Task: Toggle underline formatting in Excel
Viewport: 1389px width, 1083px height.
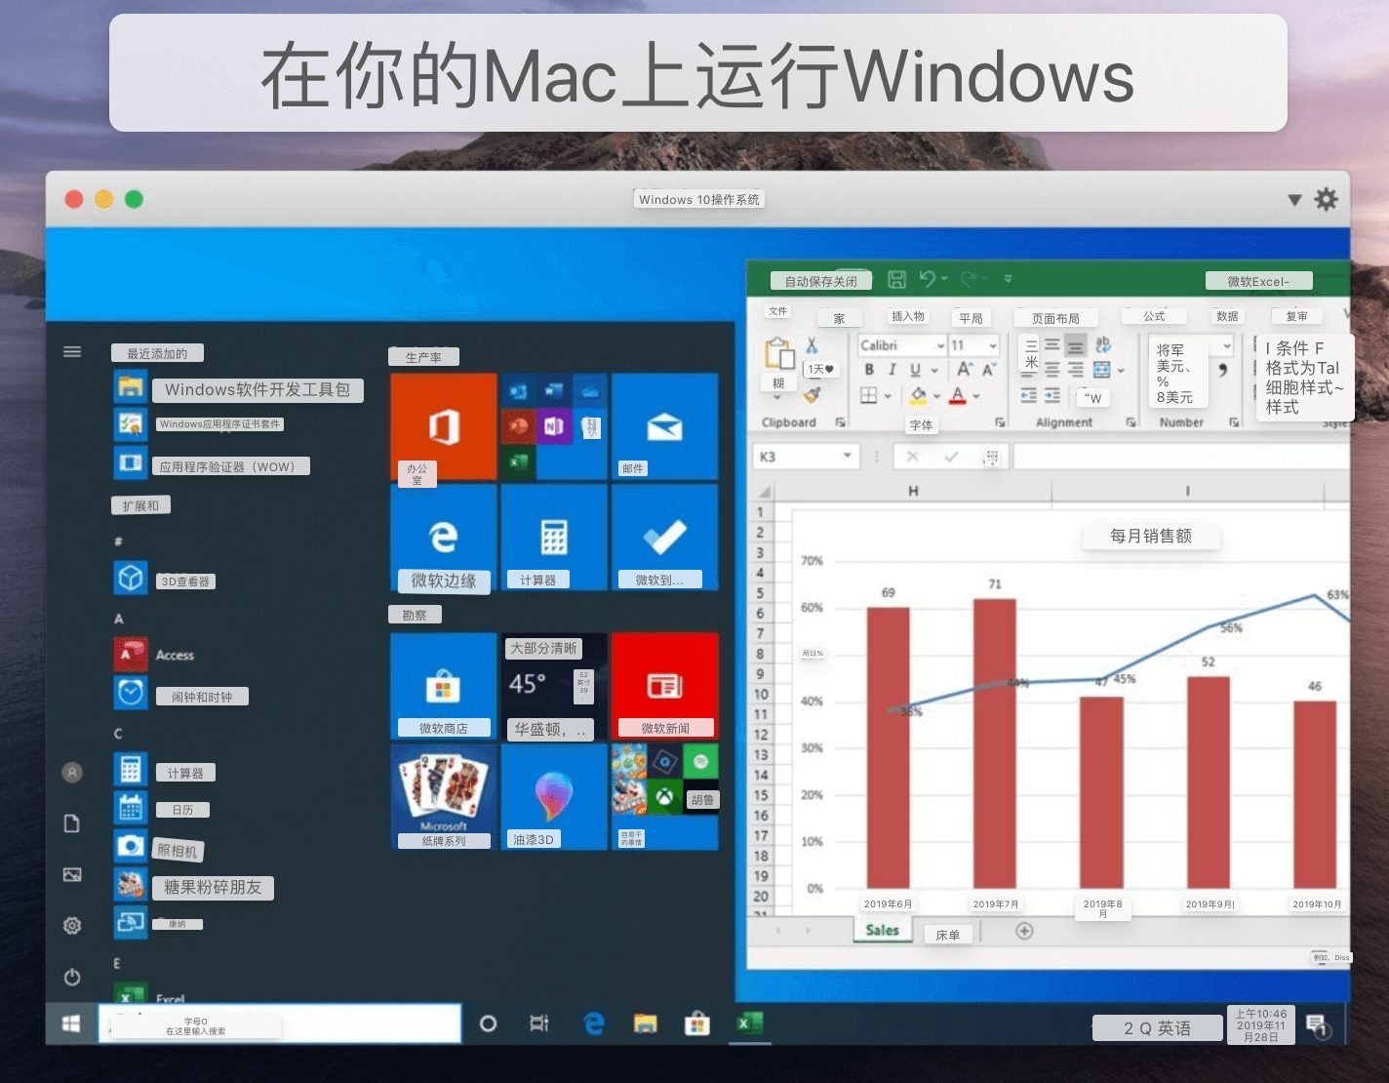Action: (x=915, y=370)
